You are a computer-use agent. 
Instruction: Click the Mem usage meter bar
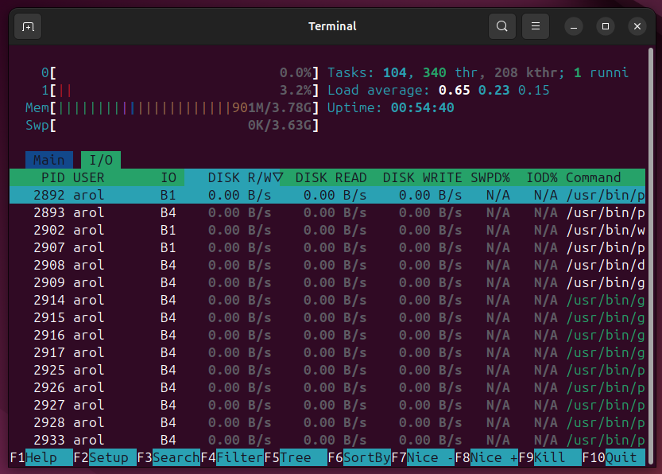172,107
